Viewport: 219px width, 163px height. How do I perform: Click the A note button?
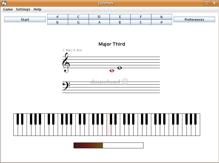point(99,22)
